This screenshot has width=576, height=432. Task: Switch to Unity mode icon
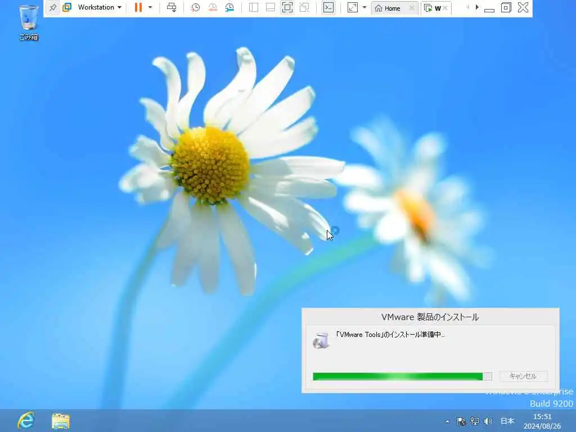304,7
